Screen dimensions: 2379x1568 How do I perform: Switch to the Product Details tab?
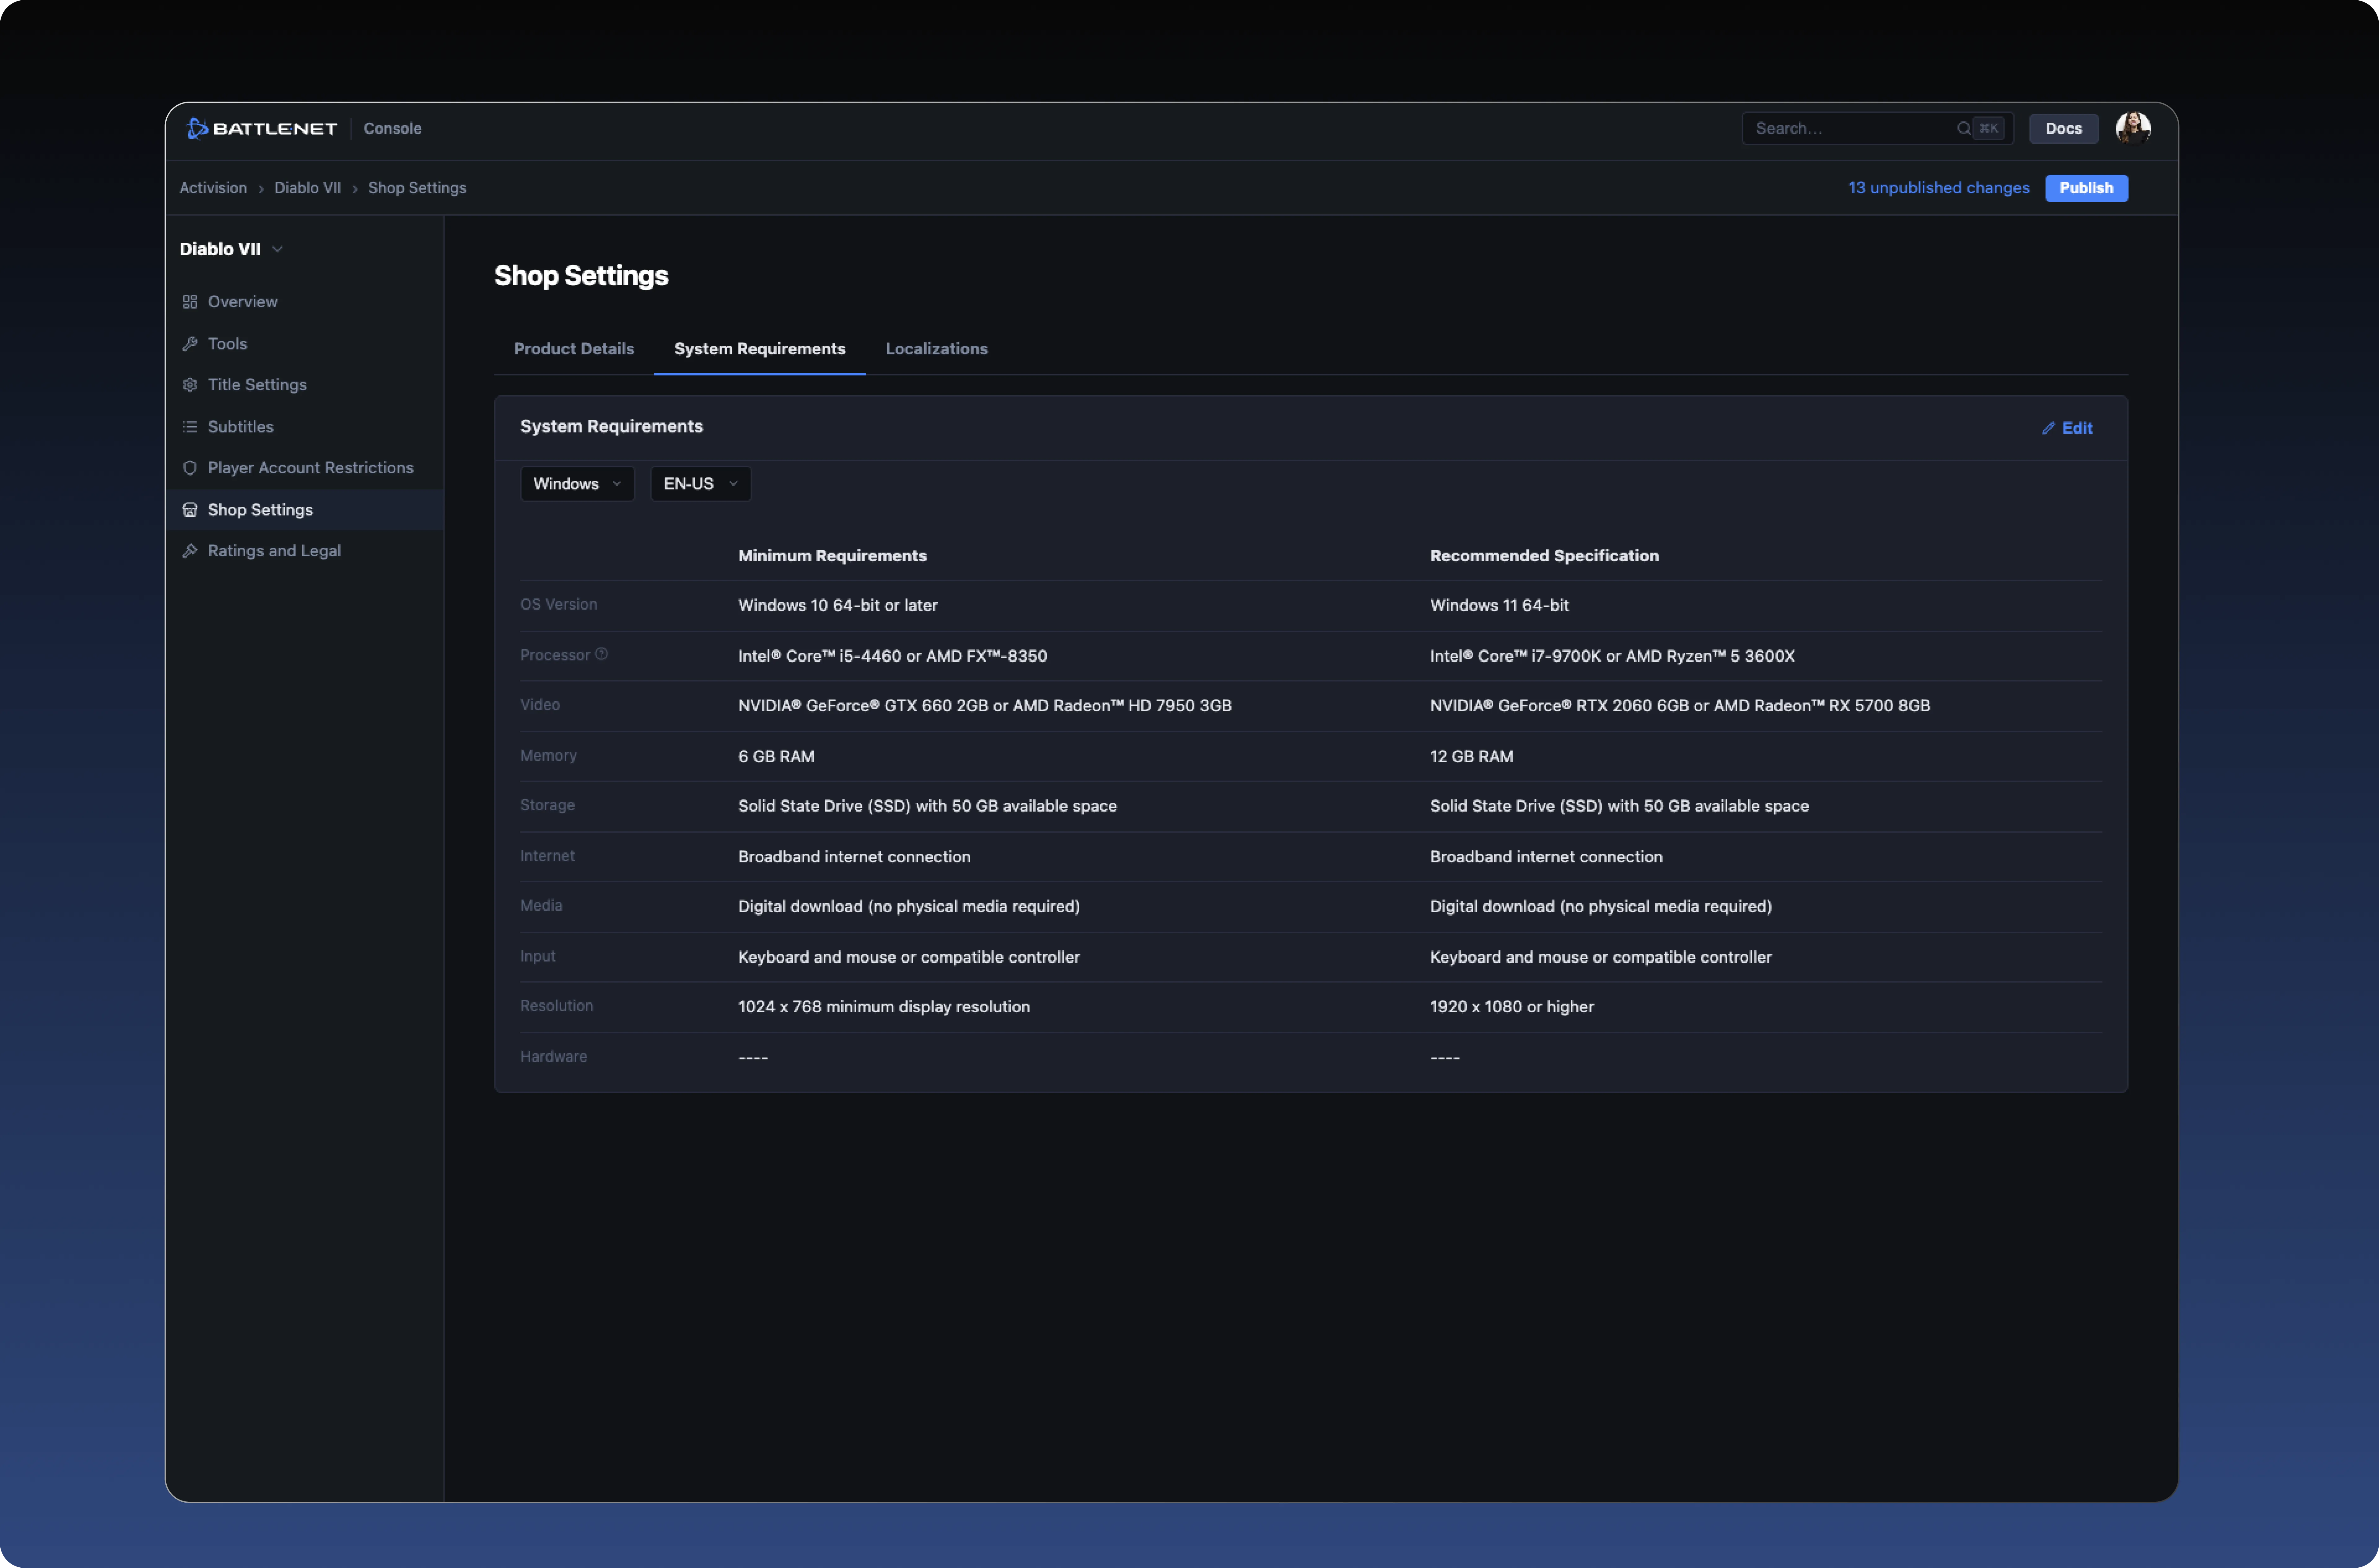click(574, 349)
